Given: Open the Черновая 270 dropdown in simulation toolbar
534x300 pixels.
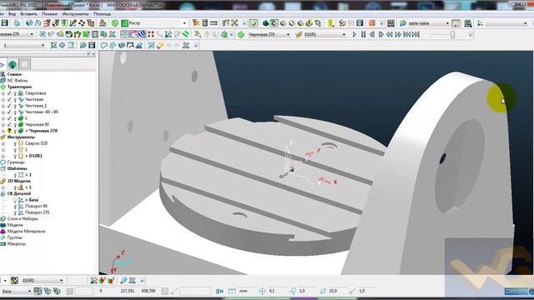Looking at the screenshot, I should coord(288,34).
